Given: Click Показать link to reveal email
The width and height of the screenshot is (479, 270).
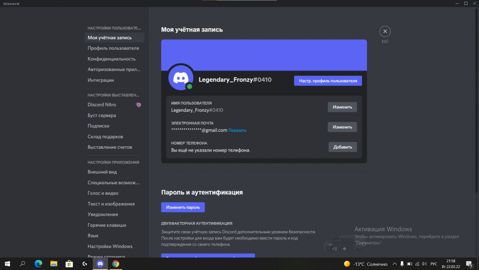Looking at the screenshot, I should click(x=238, y=130).
